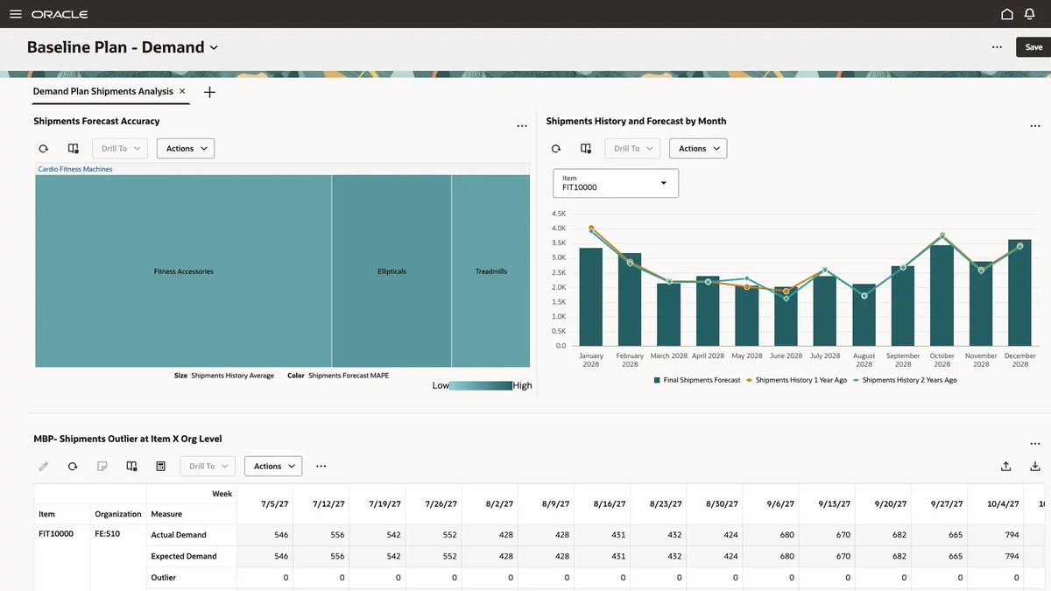Open notifications bell
This screenshot has width=1051, height=591.
coord(1030,14)
